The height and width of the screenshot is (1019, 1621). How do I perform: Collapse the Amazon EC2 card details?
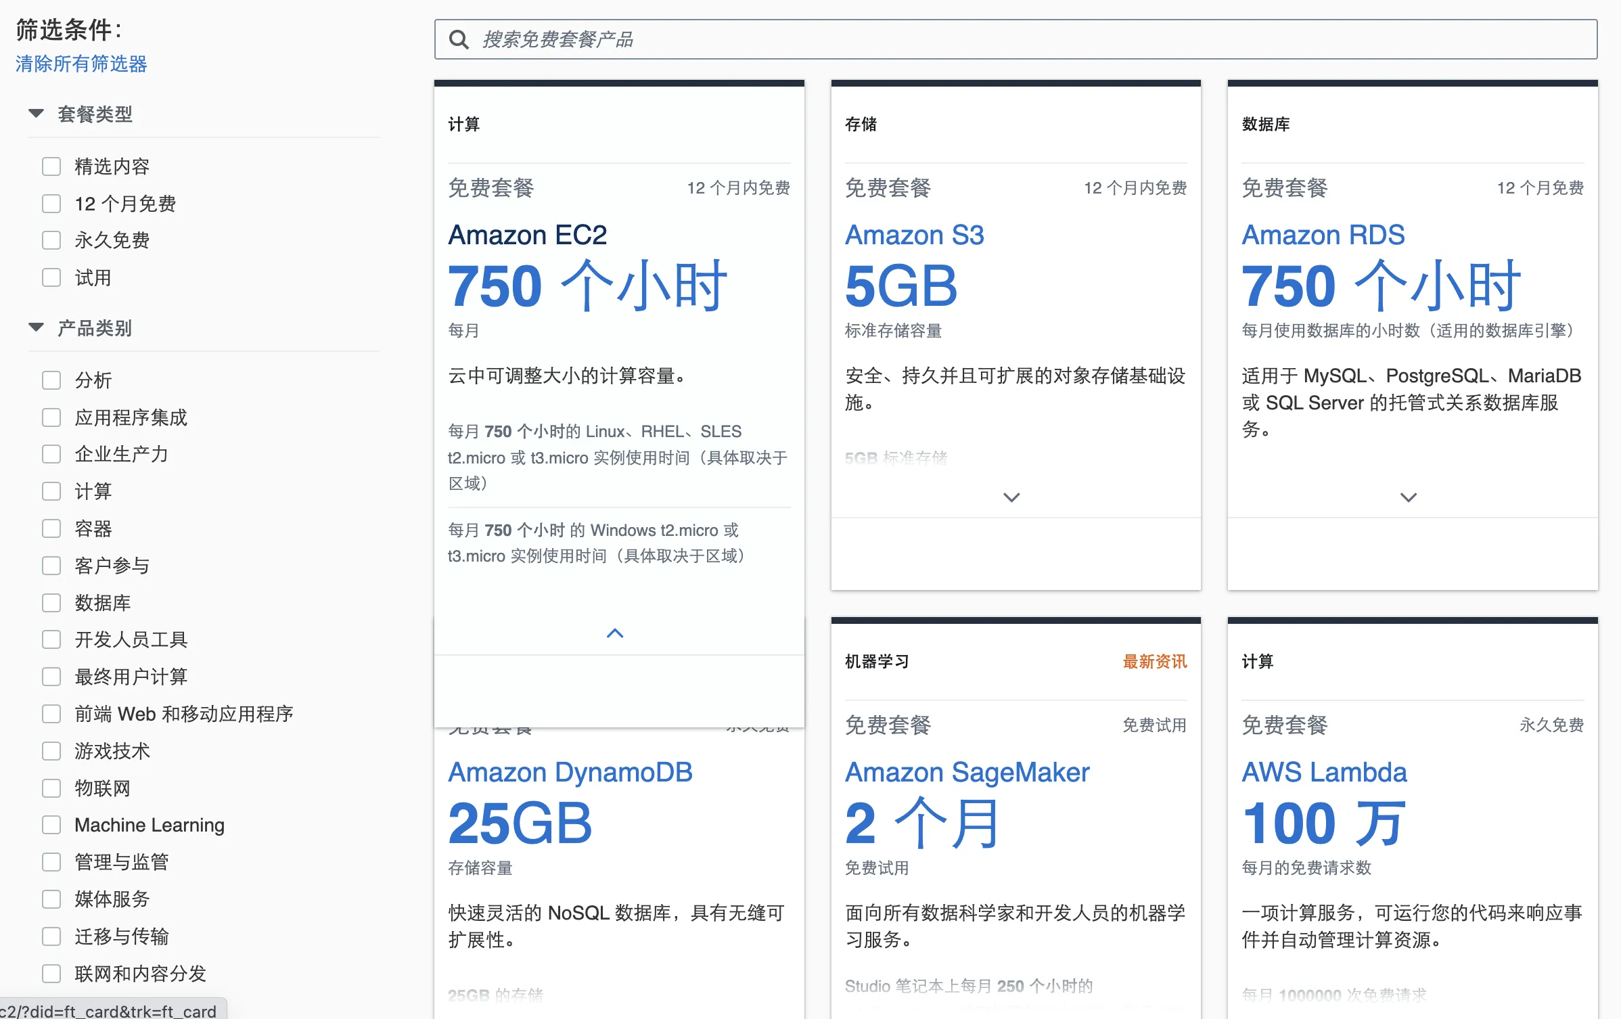[614, 633]
